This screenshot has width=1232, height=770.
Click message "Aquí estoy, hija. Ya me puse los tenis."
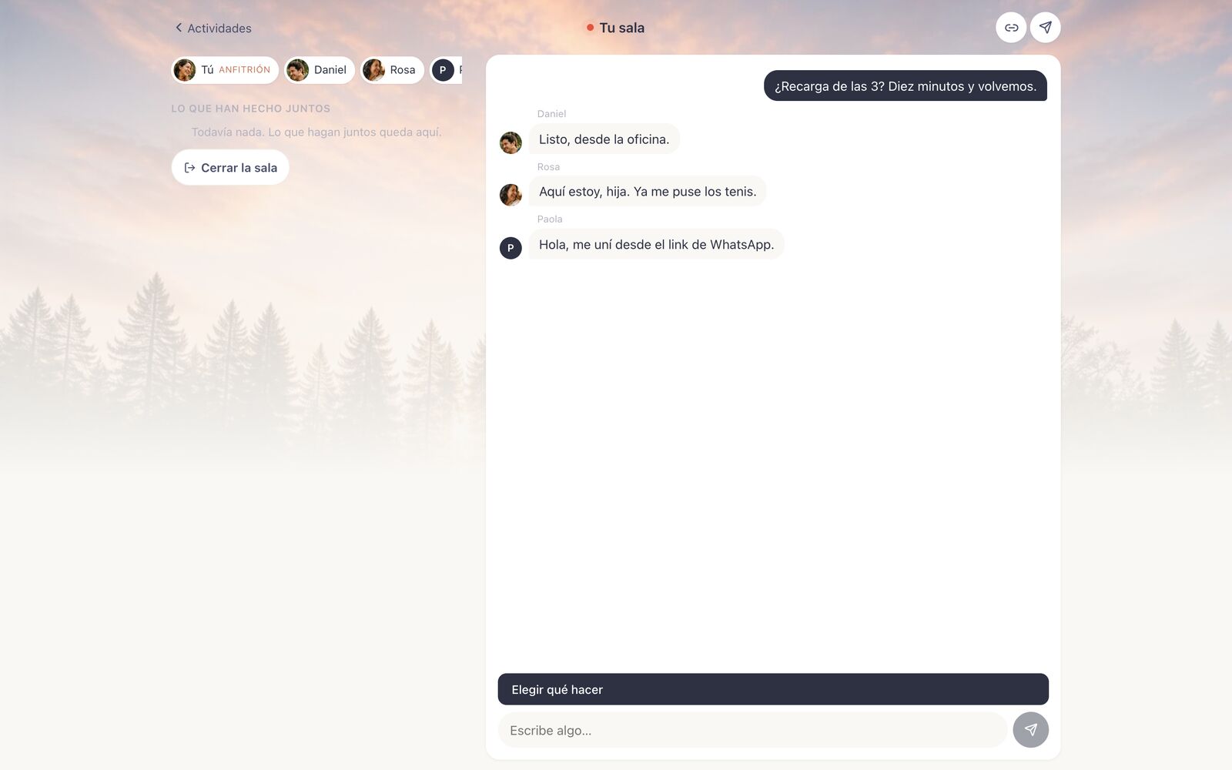pyautogui.click(x=648, y=192)
